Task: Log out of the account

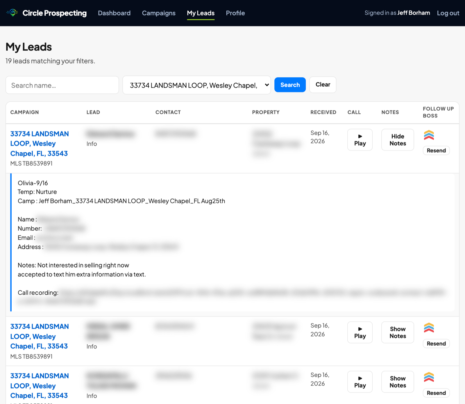Action: pyautogui.click(x=448, y=13)
